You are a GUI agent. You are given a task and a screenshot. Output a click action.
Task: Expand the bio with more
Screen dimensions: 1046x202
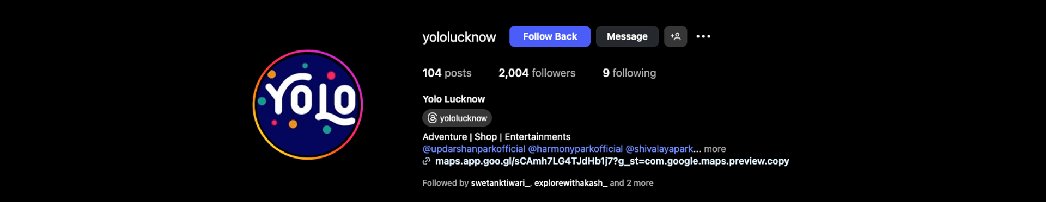coord(715,149)
